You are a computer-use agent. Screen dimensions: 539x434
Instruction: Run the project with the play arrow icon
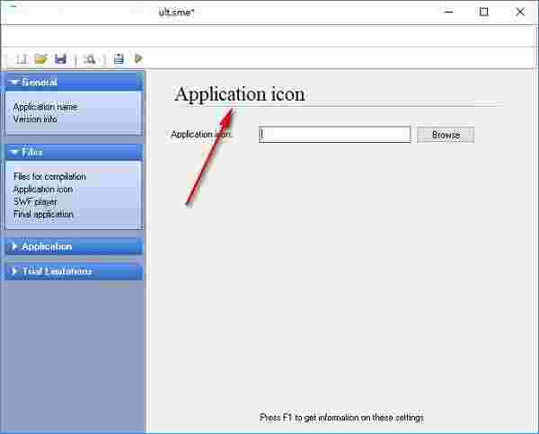tap(138, 58)
